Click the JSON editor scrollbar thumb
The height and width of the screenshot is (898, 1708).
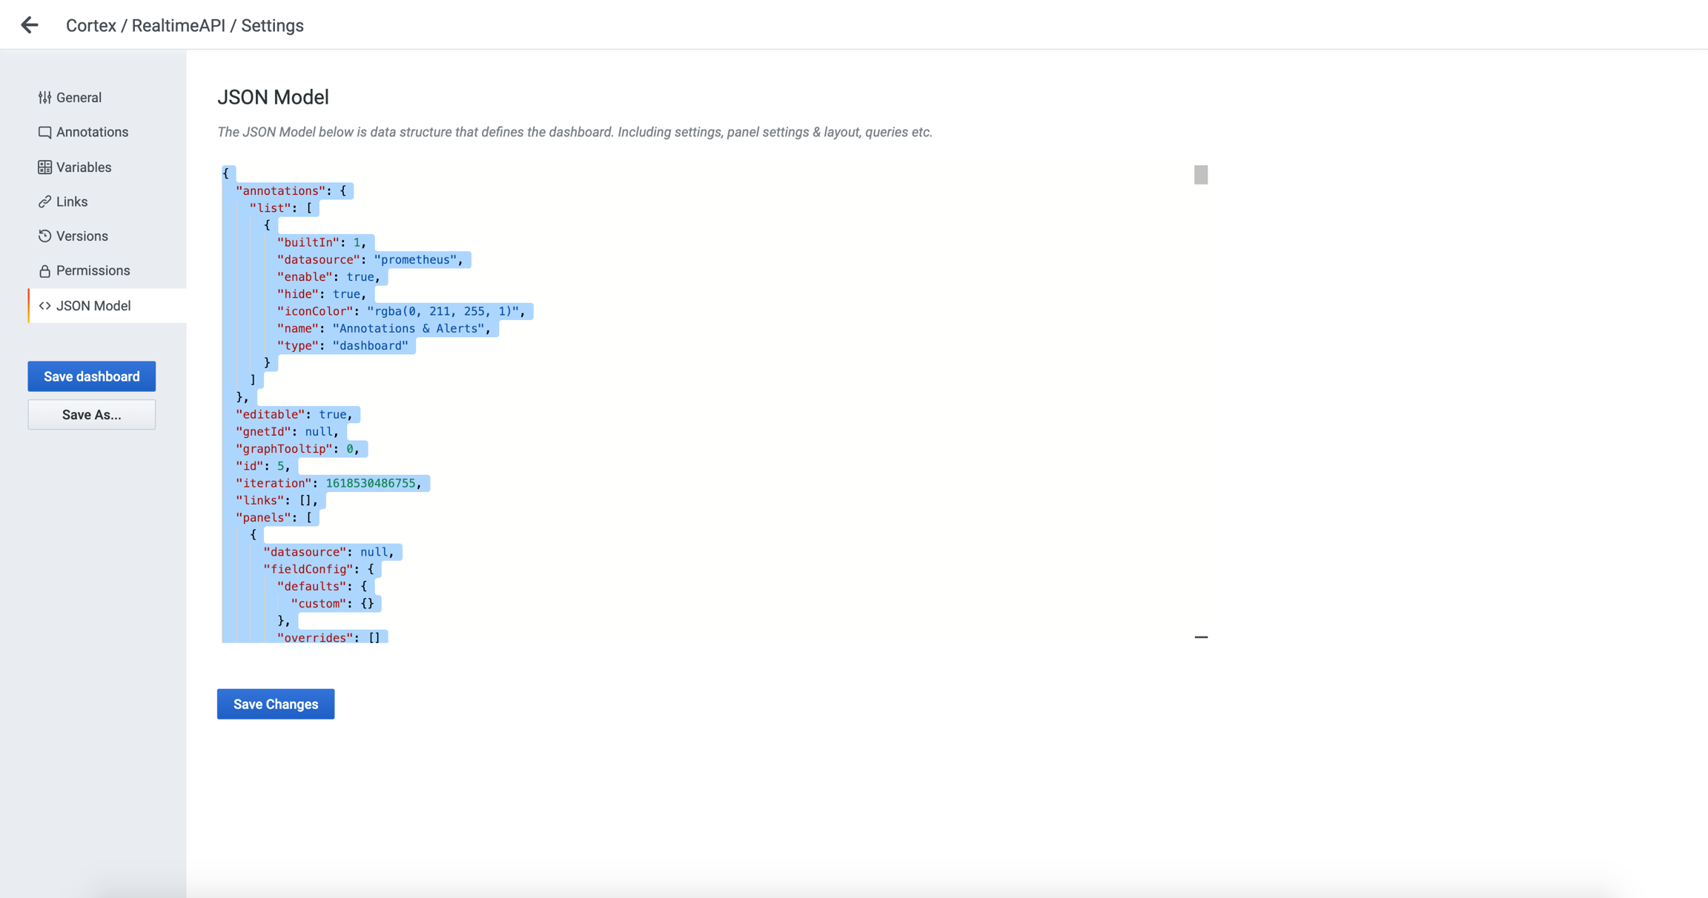click(1201, 175)
